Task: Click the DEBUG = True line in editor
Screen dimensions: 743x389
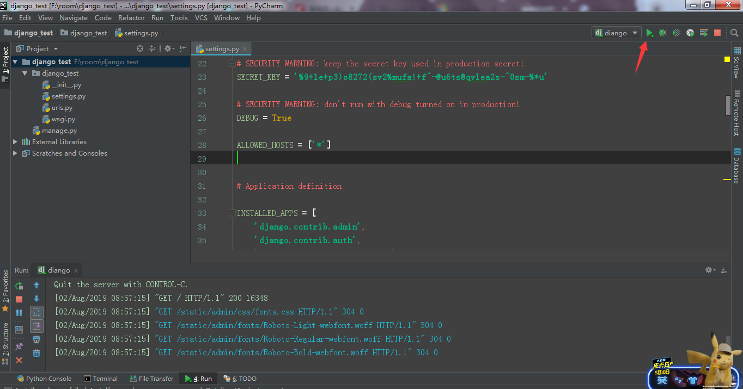Action: [x=264, y=118]
